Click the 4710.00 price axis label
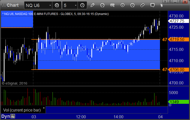The height and width of the screenshot is (120, 190). pos(176,61)
